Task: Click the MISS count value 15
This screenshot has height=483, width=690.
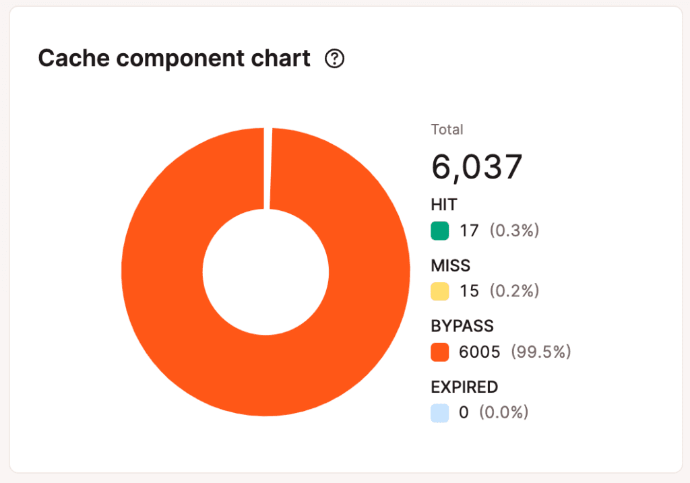Action: click(469, 291)
